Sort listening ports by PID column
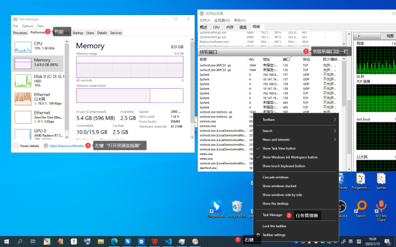Screen dimensions: 396x247 point(252,59)
